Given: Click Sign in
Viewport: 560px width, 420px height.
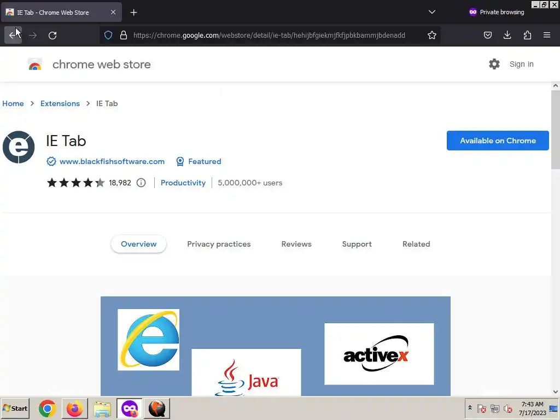Looking at the screenshot, I should point(521,65).
